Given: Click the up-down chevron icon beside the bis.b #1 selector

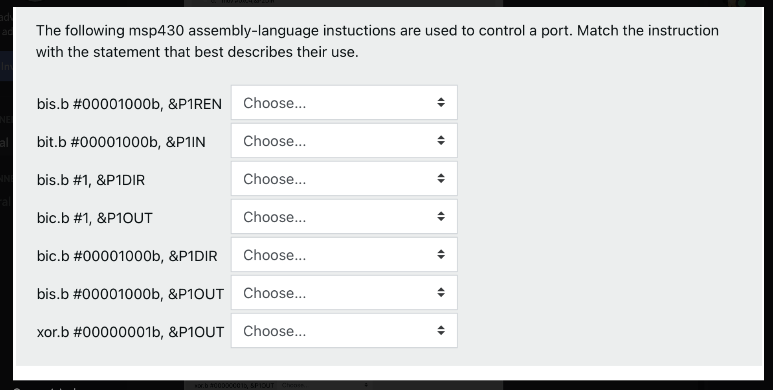Looking at the screenshot, I should (x=440, y=179).
